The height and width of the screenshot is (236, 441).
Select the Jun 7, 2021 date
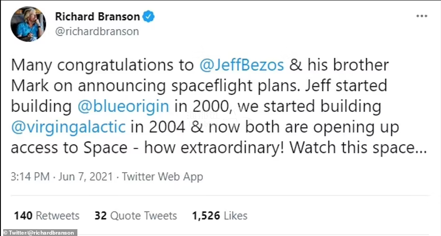(x=85, y=176)
